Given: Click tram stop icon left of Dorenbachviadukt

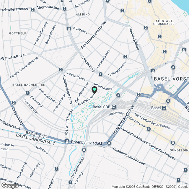Looking at the screenshot, I should point(67,141).
